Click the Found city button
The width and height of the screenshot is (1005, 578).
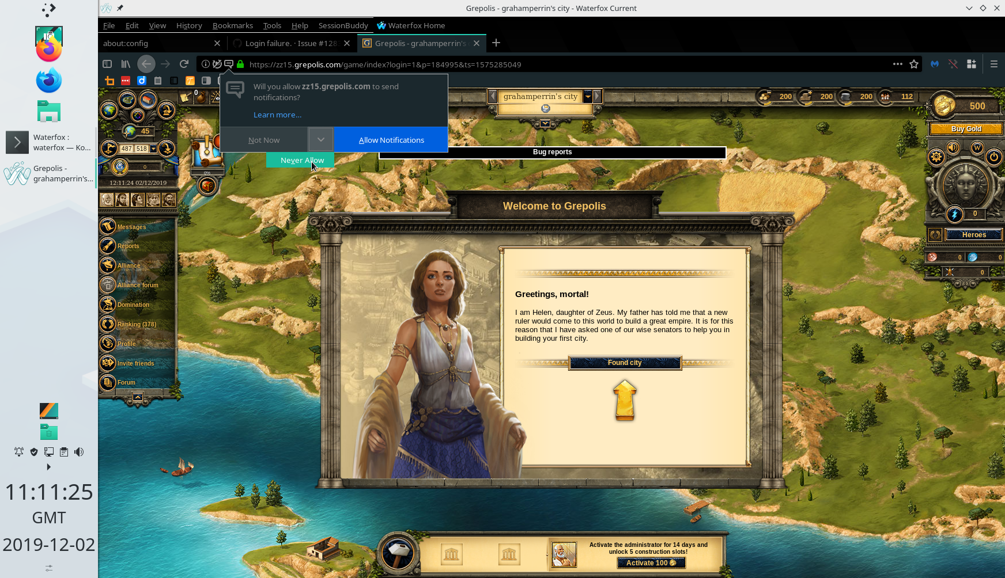tap(625, 363)
